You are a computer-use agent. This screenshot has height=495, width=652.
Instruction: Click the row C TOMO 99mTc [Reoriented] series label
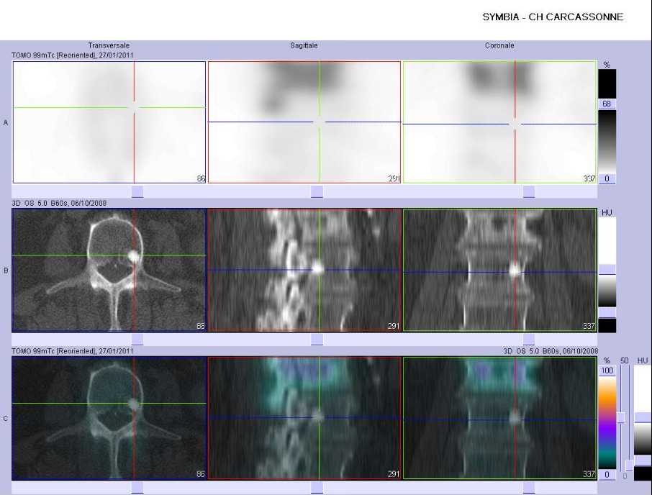coord(73,351)
